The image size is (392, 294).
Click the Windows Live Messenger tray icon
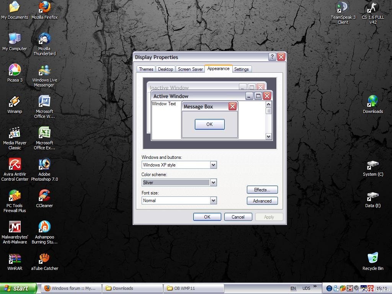pyautogui.click(x=336, y=288)
